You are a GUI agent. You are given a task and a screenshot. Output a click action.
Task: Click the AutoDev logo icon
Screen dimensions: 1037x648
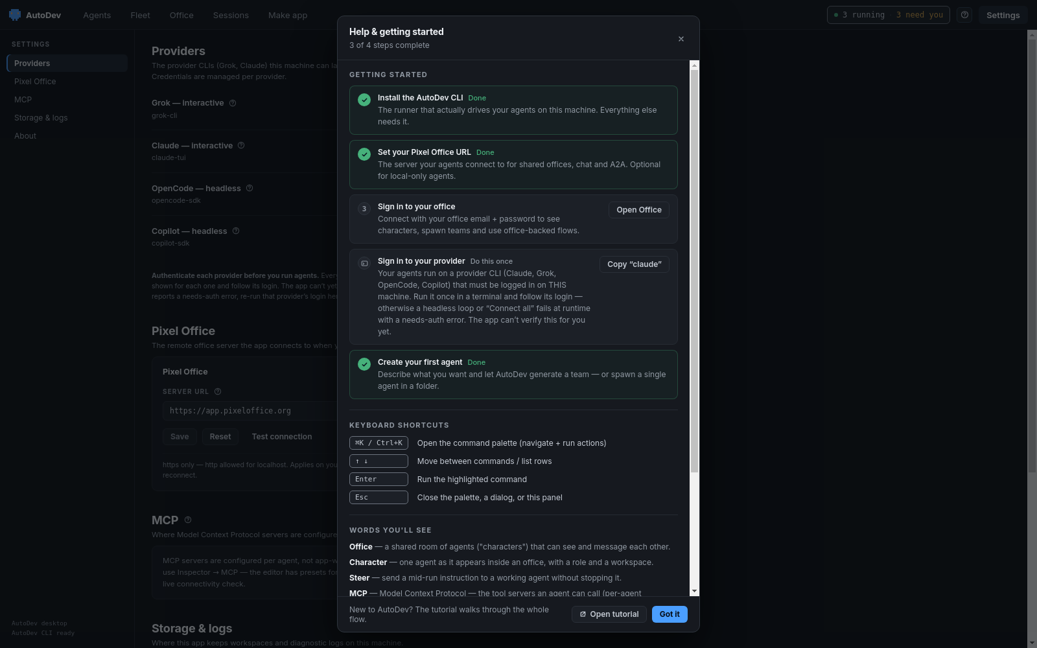coord(15,15)
